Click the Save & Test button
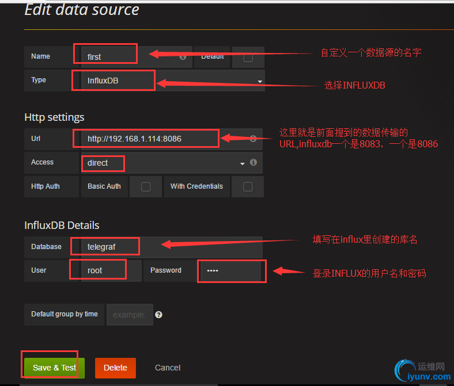This screenshot has height=386, width=454. point(54,368)
